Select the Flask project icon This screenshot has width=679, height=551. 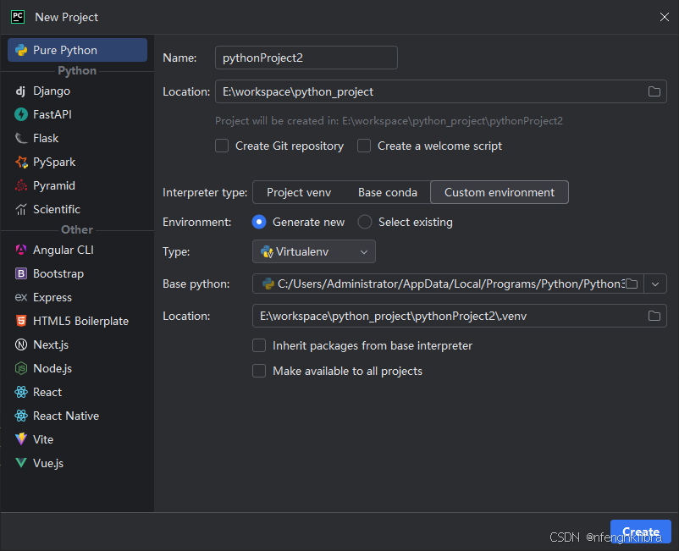click(21, 138)
